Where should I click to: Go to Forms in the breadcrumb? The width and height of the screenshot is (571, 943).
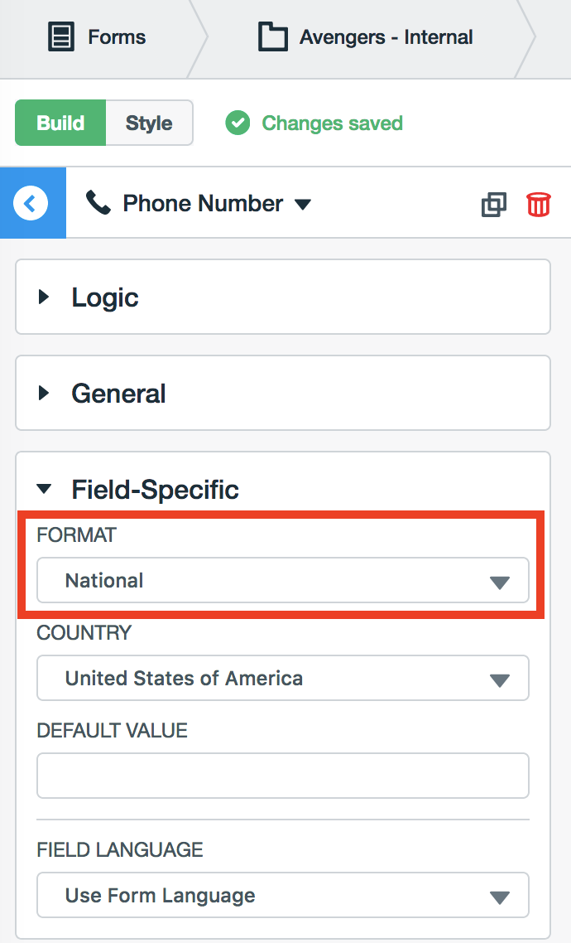click(x=117, y=37)
